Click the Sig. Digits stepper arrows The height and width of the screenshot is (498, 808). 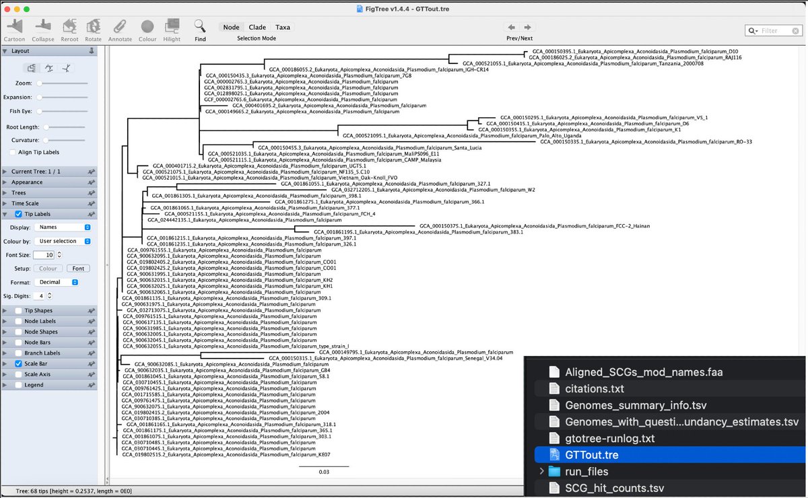pos(50,295)
